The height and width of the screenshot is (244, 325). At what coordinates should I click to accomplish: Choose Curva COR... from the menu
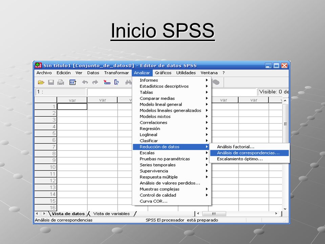click(172, 201)
